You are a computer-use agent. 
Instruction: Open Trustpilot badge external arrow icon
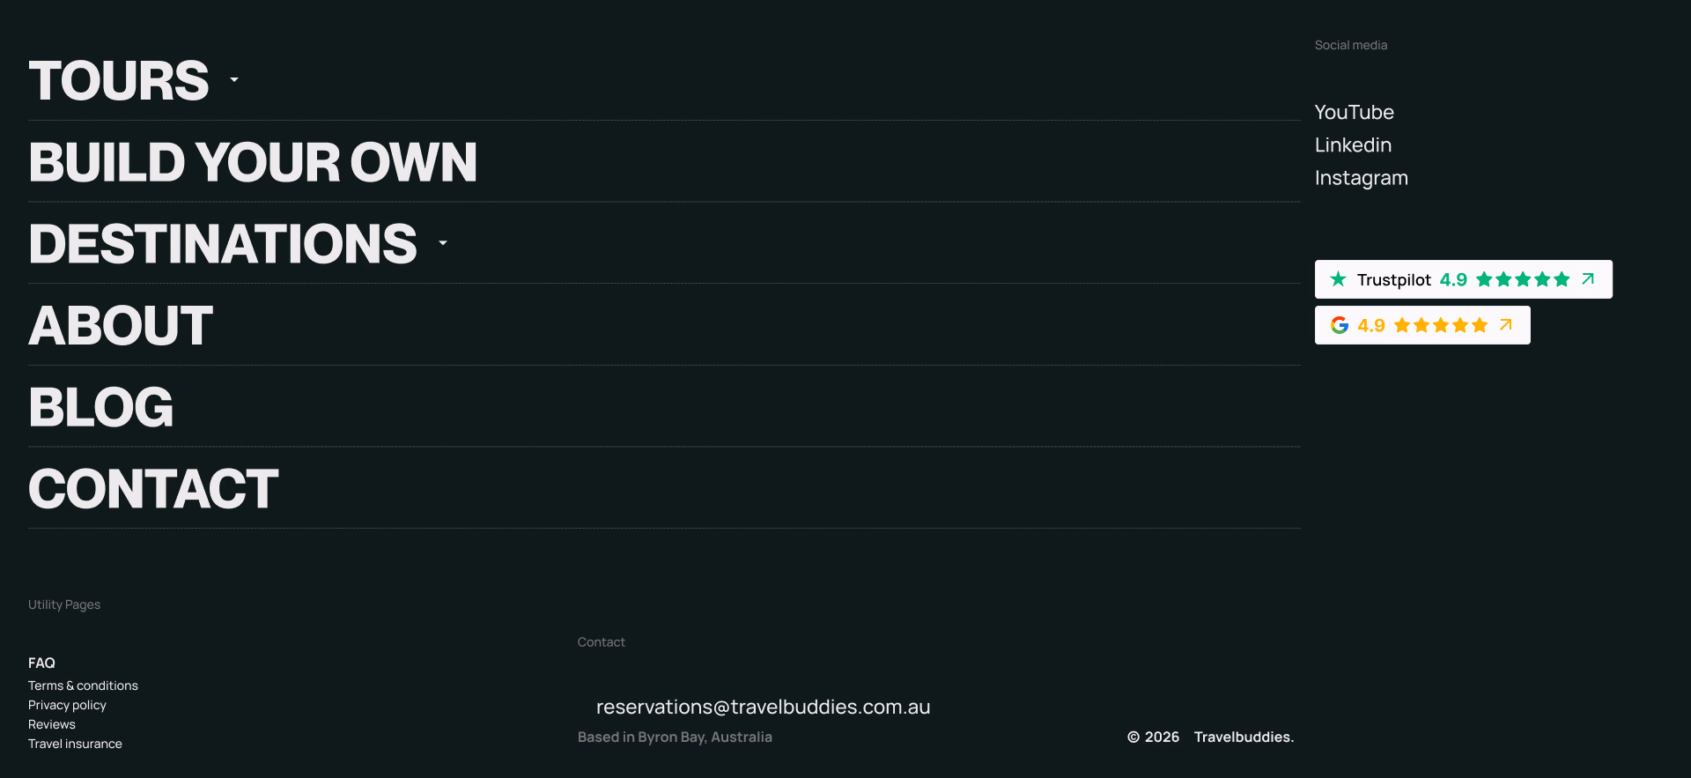click(1588, 279)
